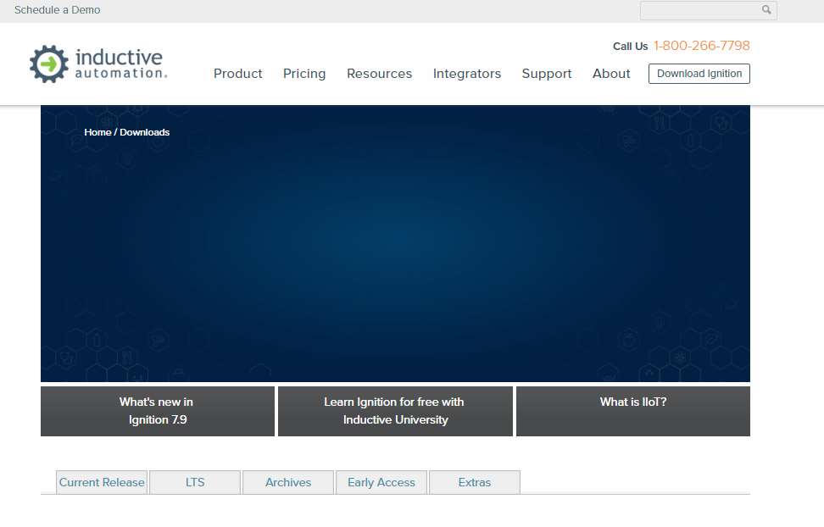The image size is (824, 527).
Task: Open What's new in Ignition 7.9
Action: click(158, 412)
